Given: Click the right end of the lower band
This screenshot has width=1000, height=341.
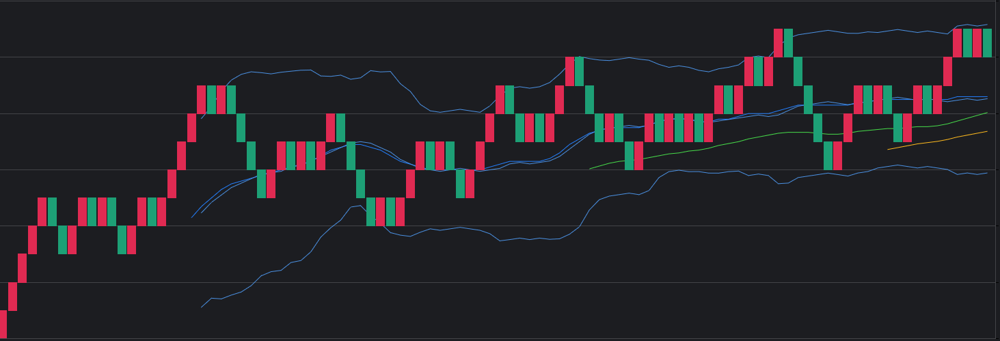Looking at the screenshot, I should (987, 173).
